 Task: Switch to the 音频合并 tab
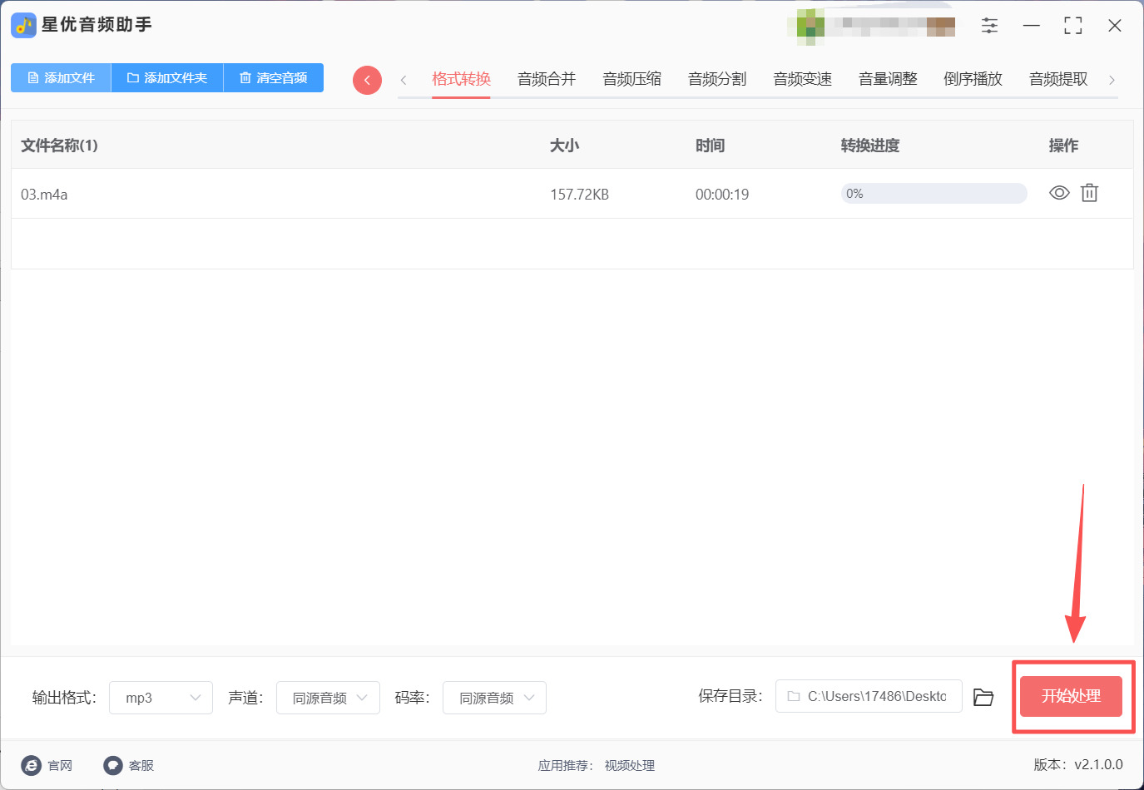(x=547, y=79)
